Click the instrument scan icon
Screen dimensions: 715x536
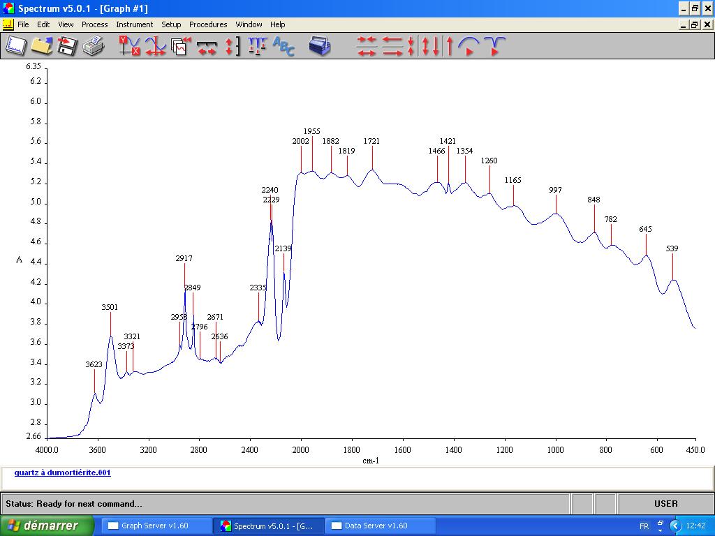(320, 46)
